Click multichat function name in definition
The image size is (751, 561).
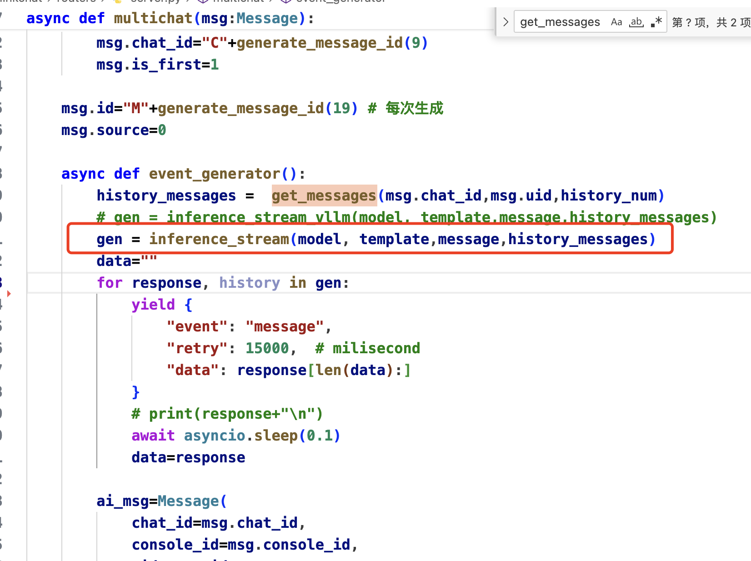tap(153, 18)
